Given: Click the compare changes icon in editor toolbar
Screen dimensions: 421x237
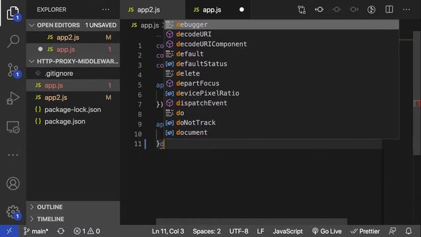Looking at the screenshot, I should 301,10.
